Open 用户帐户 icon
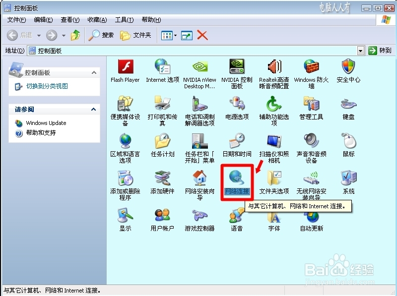 (162, 215)
